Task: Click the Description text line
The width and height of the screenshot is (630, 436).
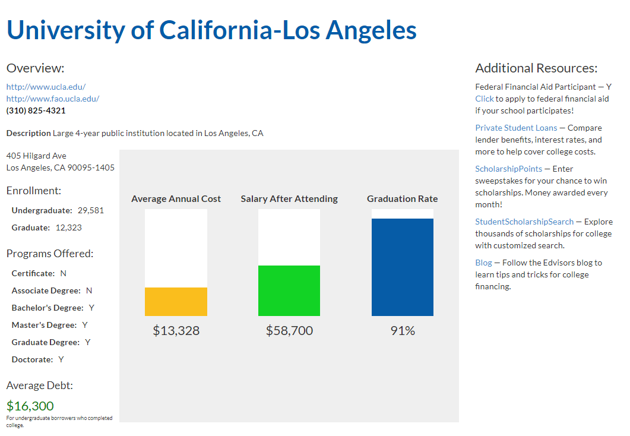Action: (x=135, y=134)
